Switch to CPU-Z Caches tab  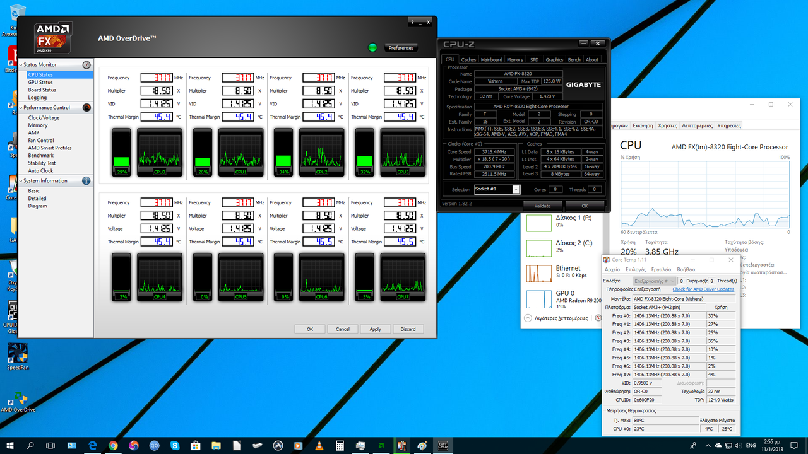pos(468,60)
